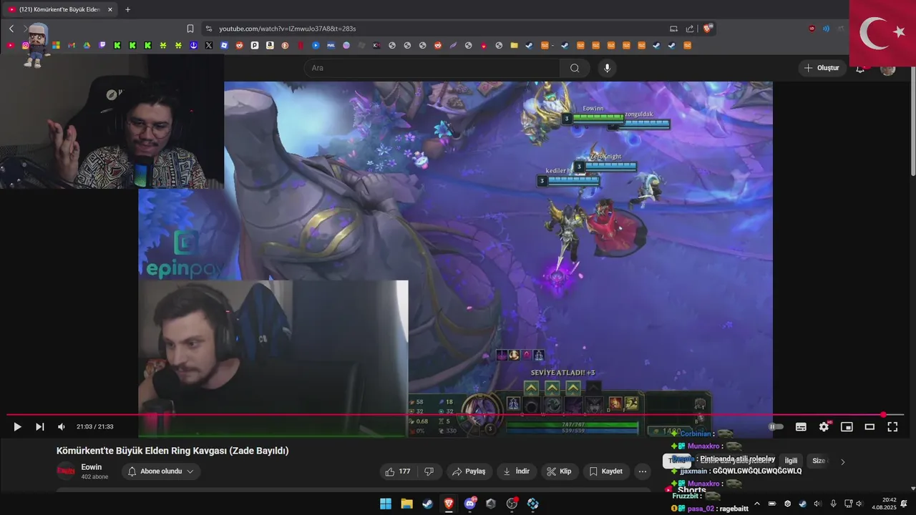916x515 pixels.
Task: Open the Amazon bookmark
Action: (x=270, y=45)
